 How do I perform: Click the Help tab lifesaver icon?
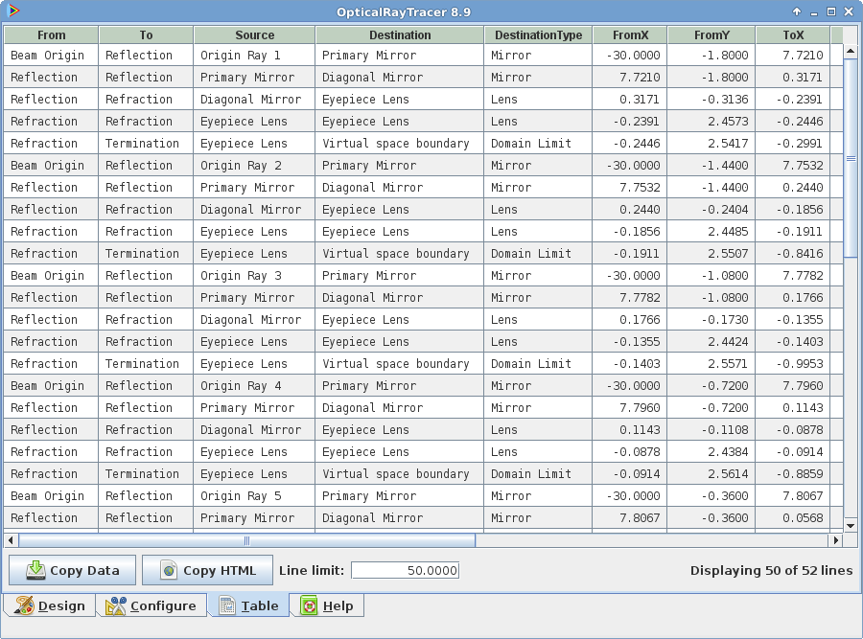(309, 605)
